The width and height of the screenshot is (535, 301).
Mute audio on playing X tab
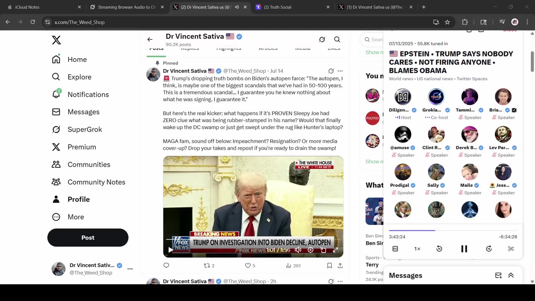pos(237,7)
